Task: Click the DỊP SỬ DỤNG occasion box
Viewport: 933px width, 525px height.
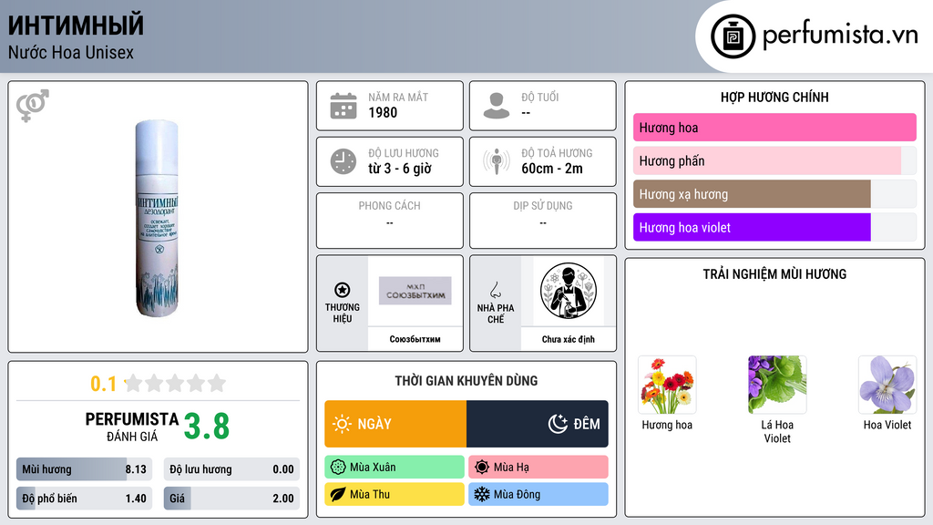Action: 543,221
